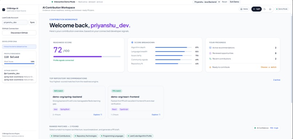Click the React tag
The width and height of the screenshot is (293, 139).
coord(115,109)
